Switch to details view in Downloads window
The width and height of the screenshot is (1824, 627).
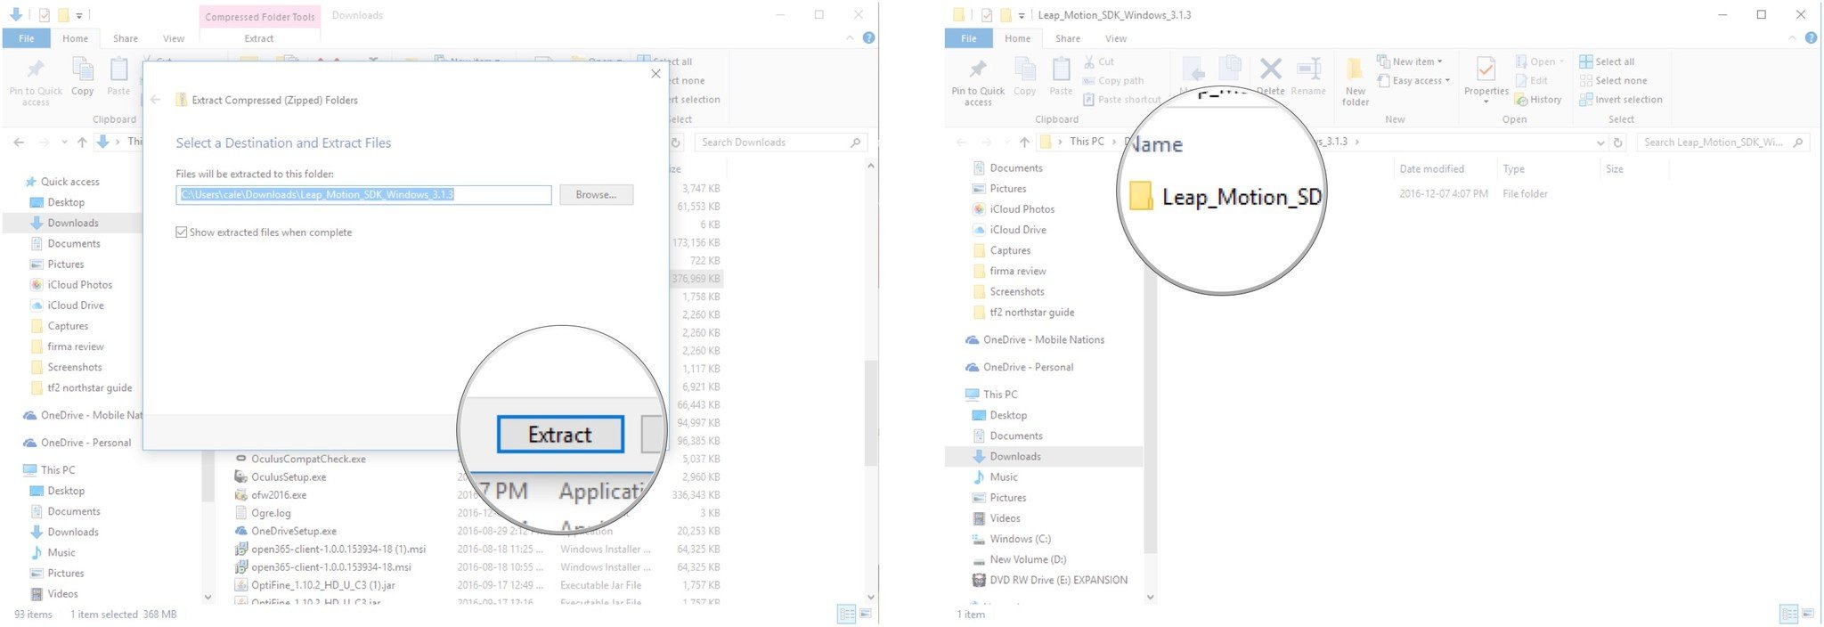pyautogui.click(x=846, y=614)
